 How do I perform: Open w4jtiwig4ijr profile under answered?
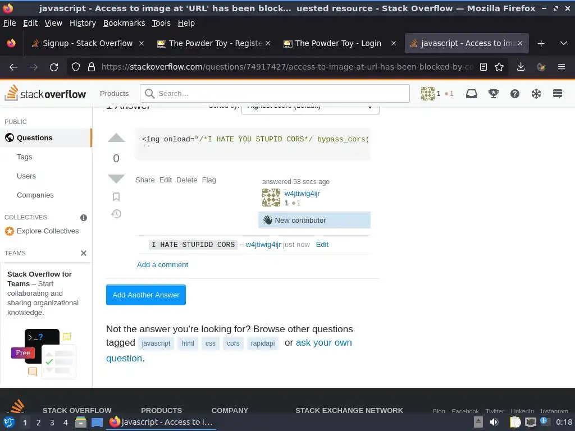[x=302, y=194]
